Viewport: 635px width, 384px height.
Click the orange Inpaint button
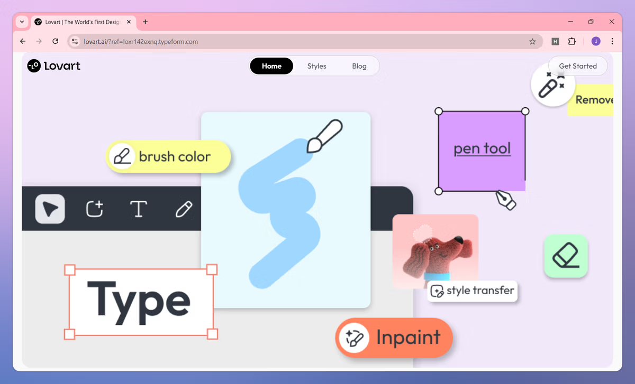(x=394, y=338)
